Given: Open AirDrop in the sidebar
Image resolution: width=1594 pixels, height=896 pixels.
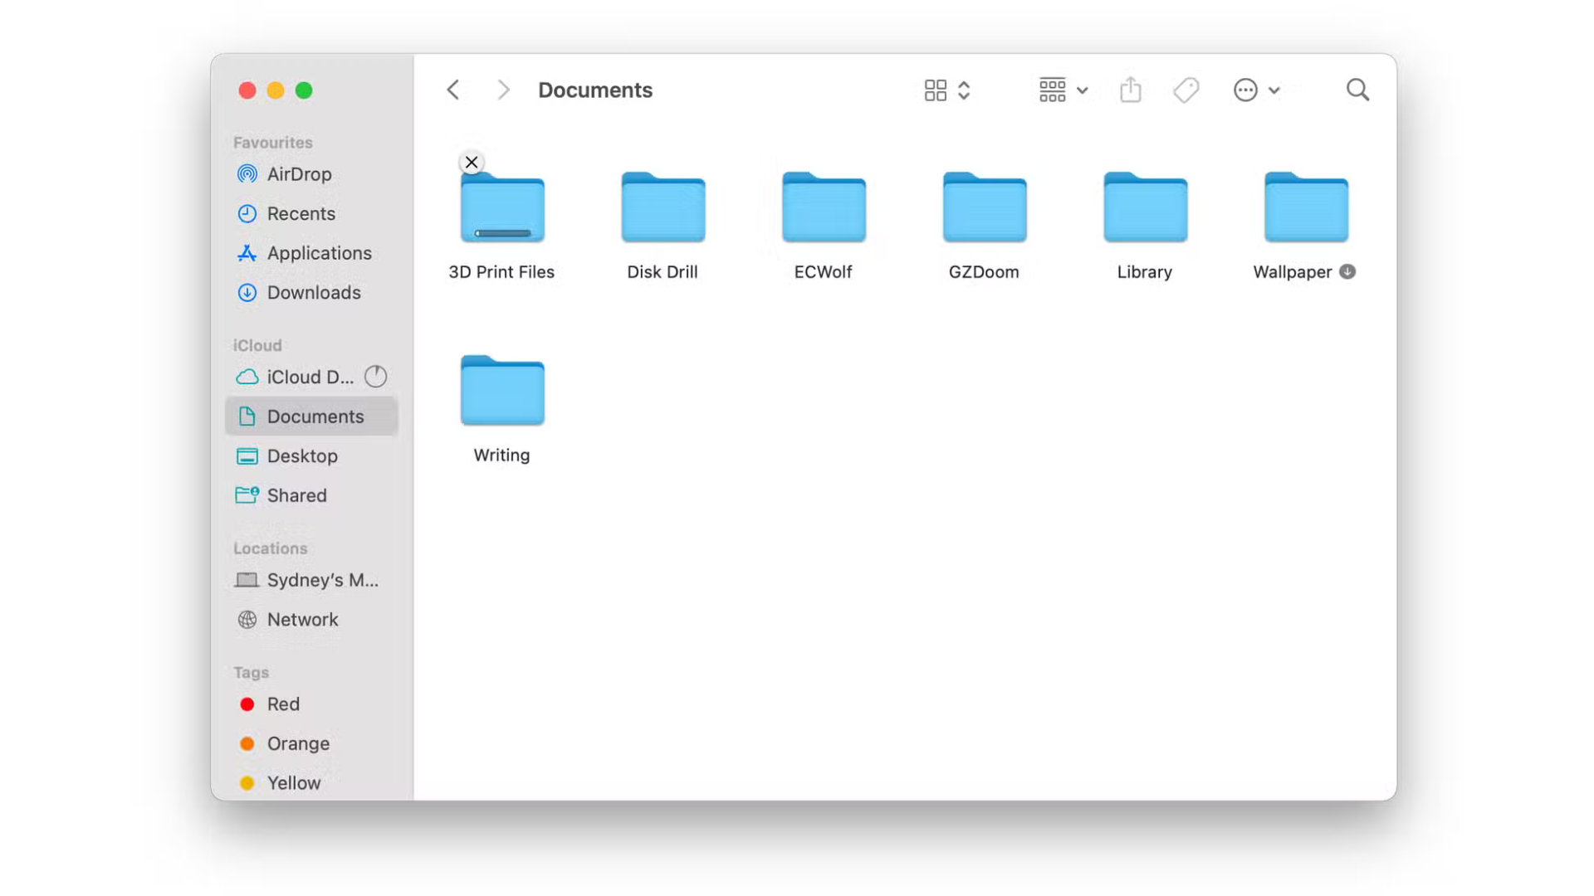Looking at the screenshot, I should (299, 174).
